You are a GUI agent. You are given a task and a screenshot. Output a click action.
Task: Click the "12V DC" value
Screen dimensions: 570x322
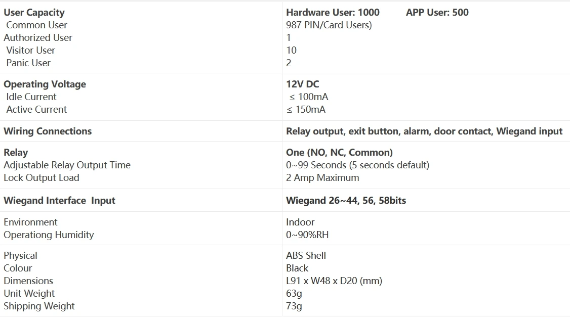[302, 84]
